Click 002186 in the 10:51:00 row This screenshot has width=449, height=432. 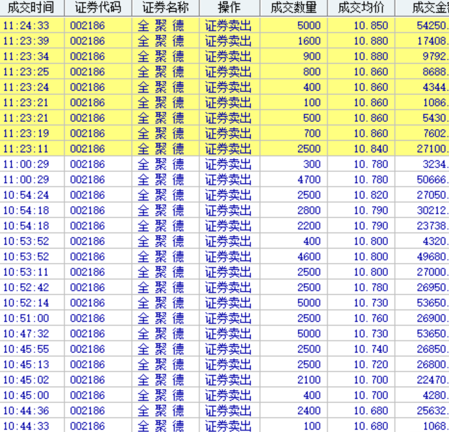pos(87,318)
